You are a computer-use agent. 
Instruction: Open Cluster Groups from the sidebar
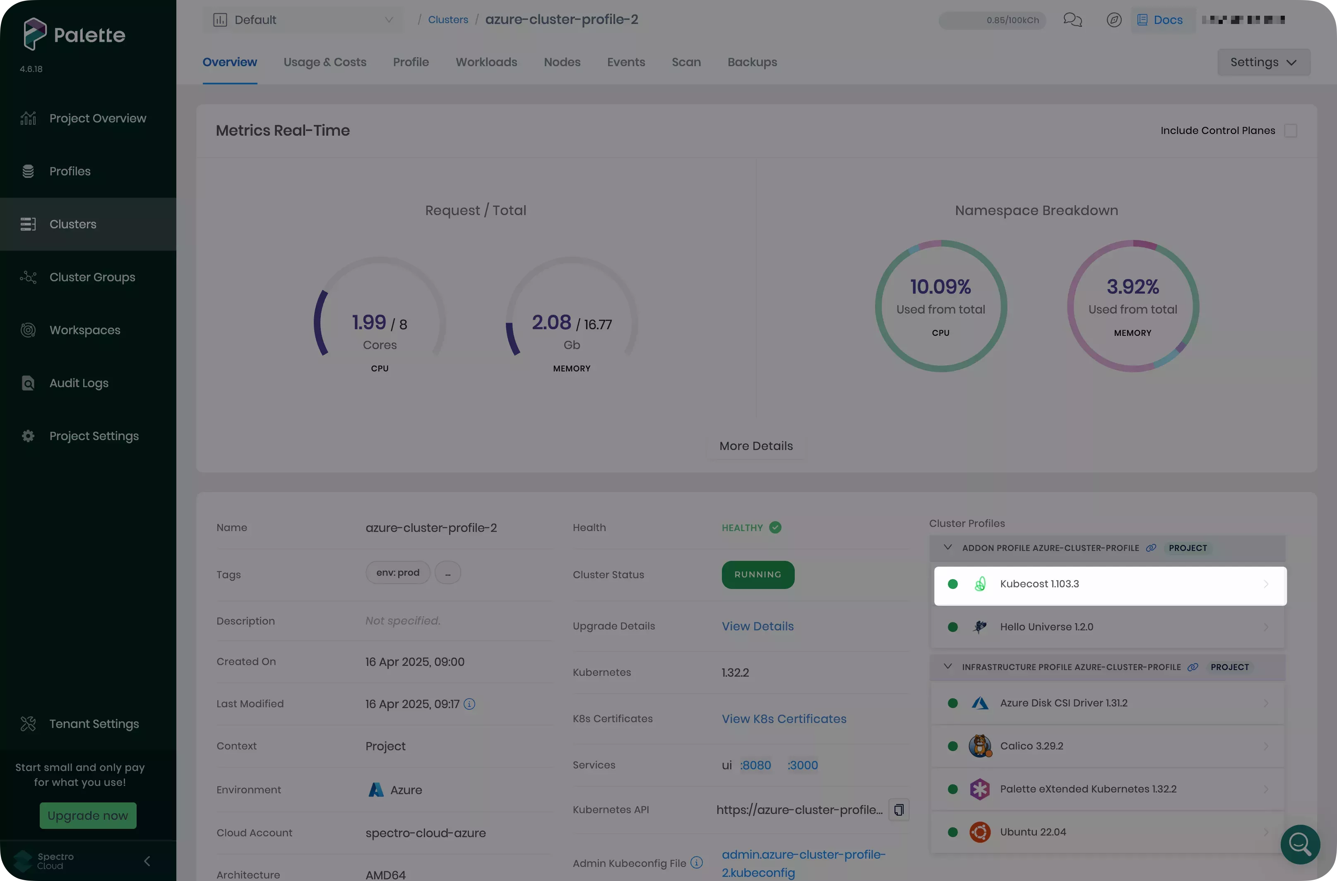91,276
